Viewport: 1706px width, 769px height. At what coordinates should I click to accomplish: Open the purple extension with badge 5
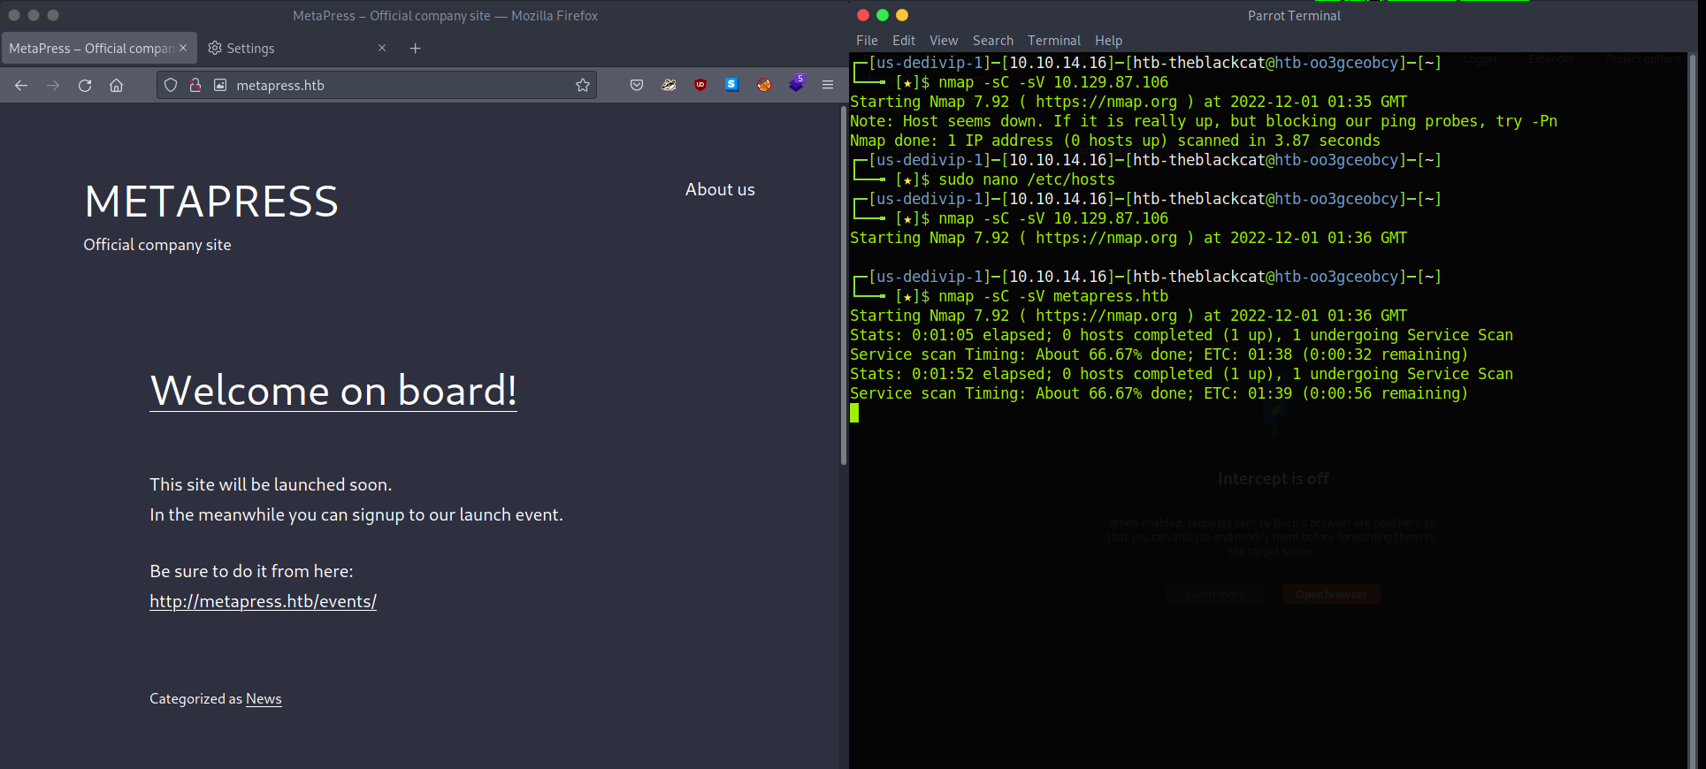796,84
